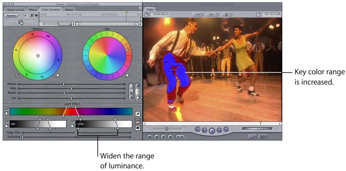
Task: Toggle the Sat Limit Effect checkbox
Action: pyautogui.click(x=7, y=121)
